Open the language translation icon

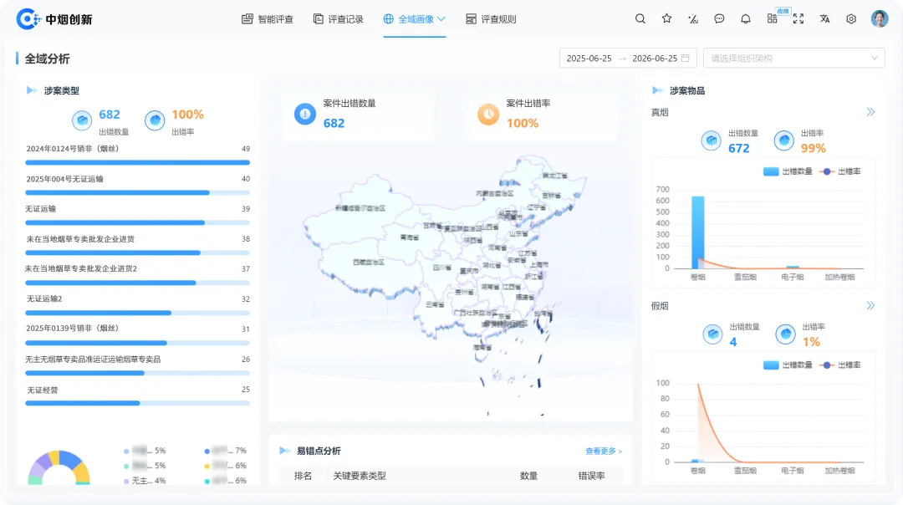(824, 19)
